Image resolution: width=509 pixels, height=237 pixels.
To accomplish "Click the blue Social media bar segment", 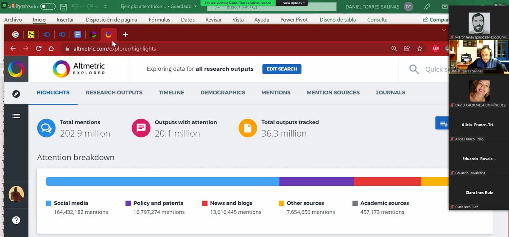I will [x=162, y=181].
